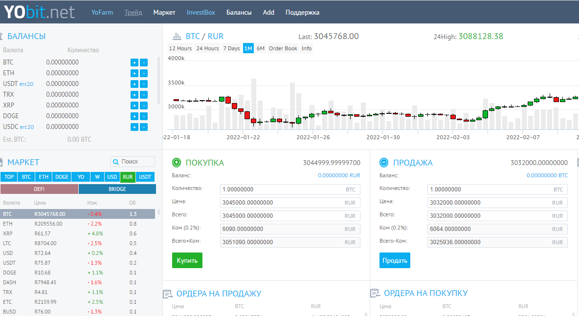Viewport: 579px width, 316px height.
Task: Click the buy price 3044999.99999700 link
Action: click(x=332, y=163)
